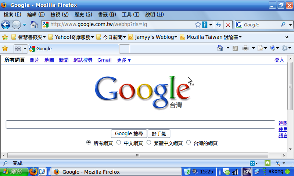Click the Google favicon in the address bar

[46, 25]
